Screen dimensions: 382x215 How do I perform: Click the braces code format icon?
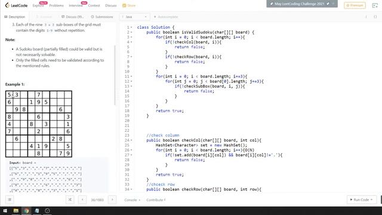[375, 17]
